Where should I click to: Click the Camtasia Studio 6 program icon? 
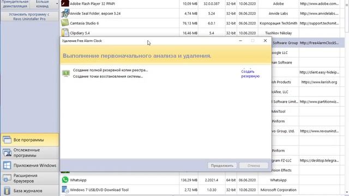coord(65,23)
